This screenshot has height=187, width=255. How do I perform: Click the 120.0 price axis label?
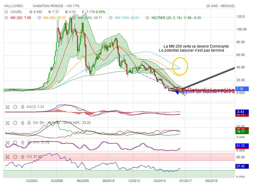pos(240,16)
